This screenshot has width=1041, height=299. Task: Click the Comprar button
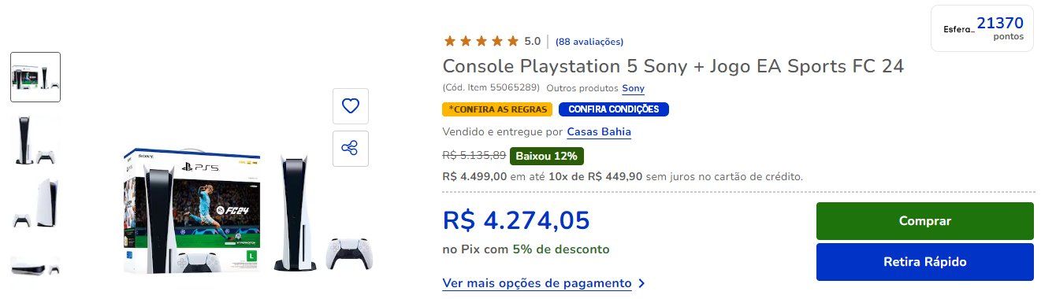click(x=924, y=221)
